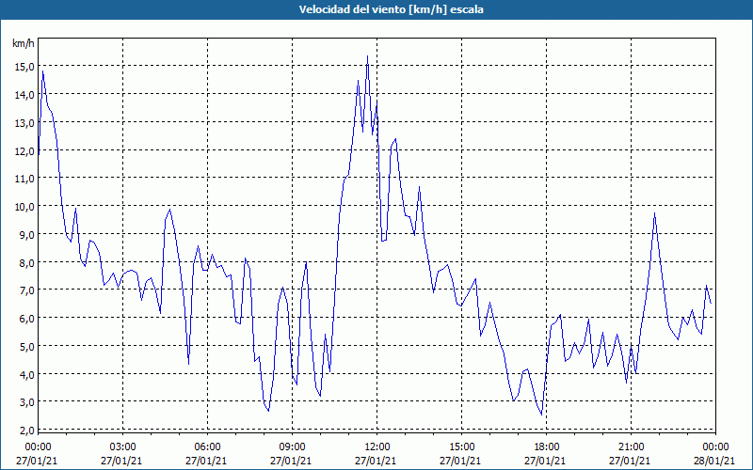Click the 4,0 y-axis label
The width and height of the screenshot is (753, 470).
click(26, 374)
